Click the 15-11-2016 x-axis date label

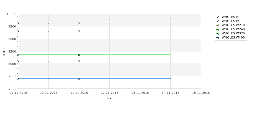click(x=201, y=93)
